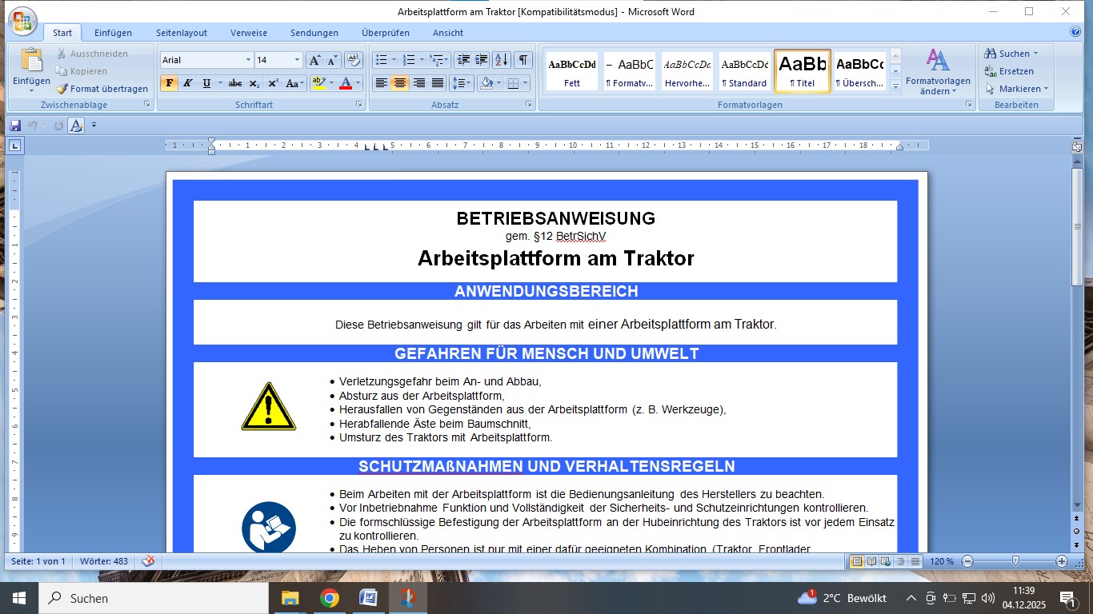Image resolution: width=1093 pixels, height=614 pixels.
Task: Toggle italic formatting (K button)
Action: click(x=188, y=83)
